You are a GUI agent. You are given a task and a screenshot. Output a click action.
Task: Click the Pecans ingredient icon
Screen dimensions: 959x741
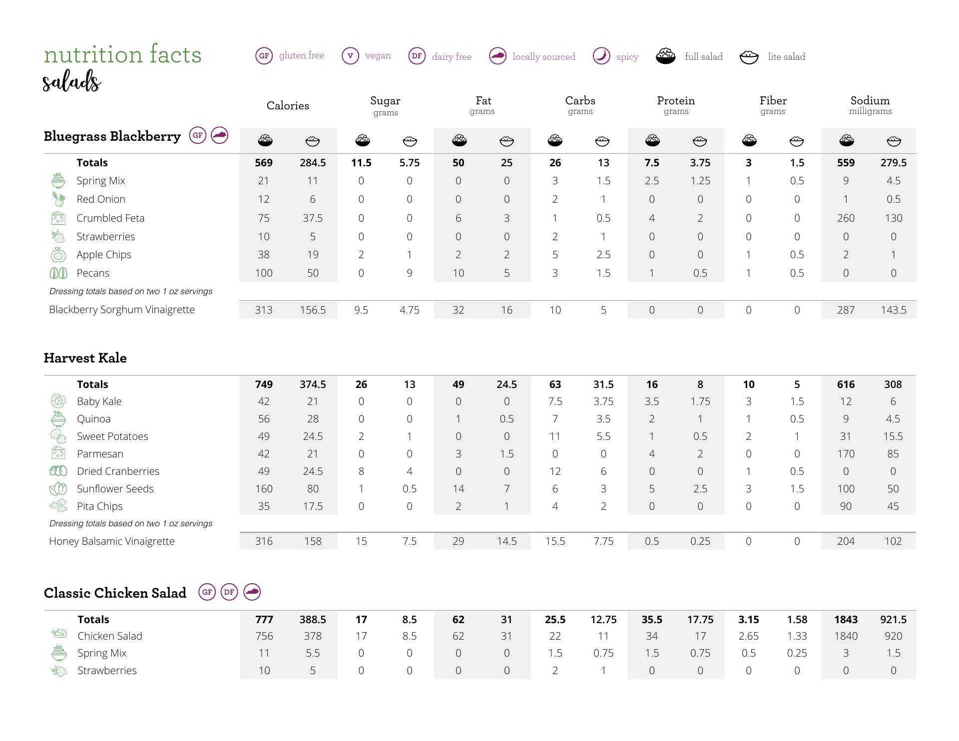[58, 273]
